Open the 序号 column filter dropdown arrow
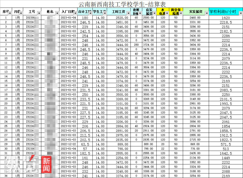The image size is (243, 178). tap(10, 13)
